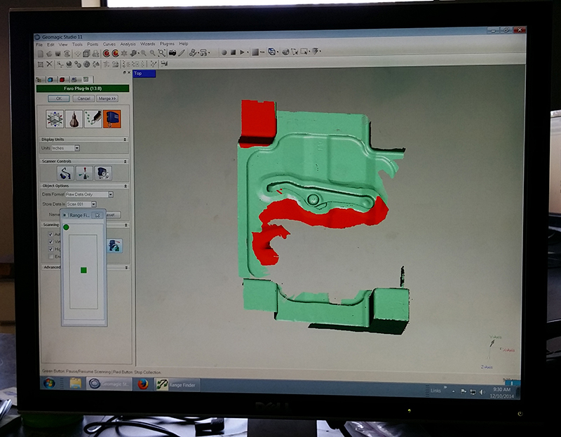Click the hard probe tip icon
561x437 pixels.
click(74, 119)
